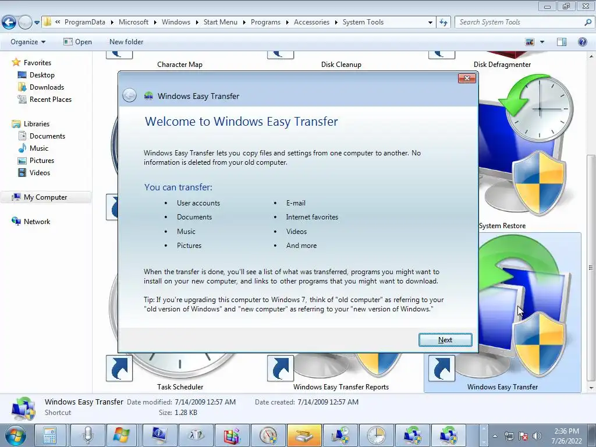Change view with the views icon
Viewport: 596px width, 447px height.
[530, 42]
